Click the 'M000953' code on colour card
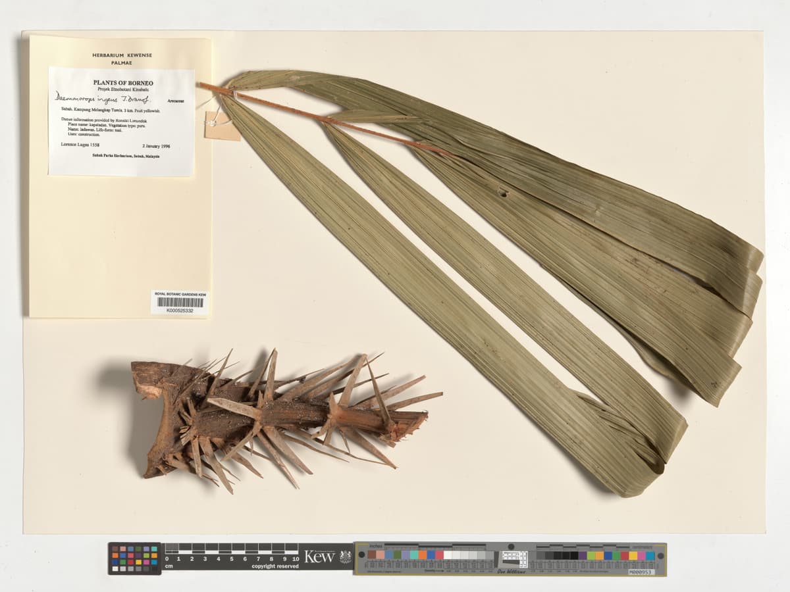This screenshot has height=592, width=790. pos(641,572)
